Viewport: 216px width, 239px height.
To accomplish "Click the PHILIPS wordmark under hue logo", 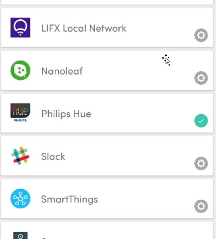I will (x=20, y=120).
